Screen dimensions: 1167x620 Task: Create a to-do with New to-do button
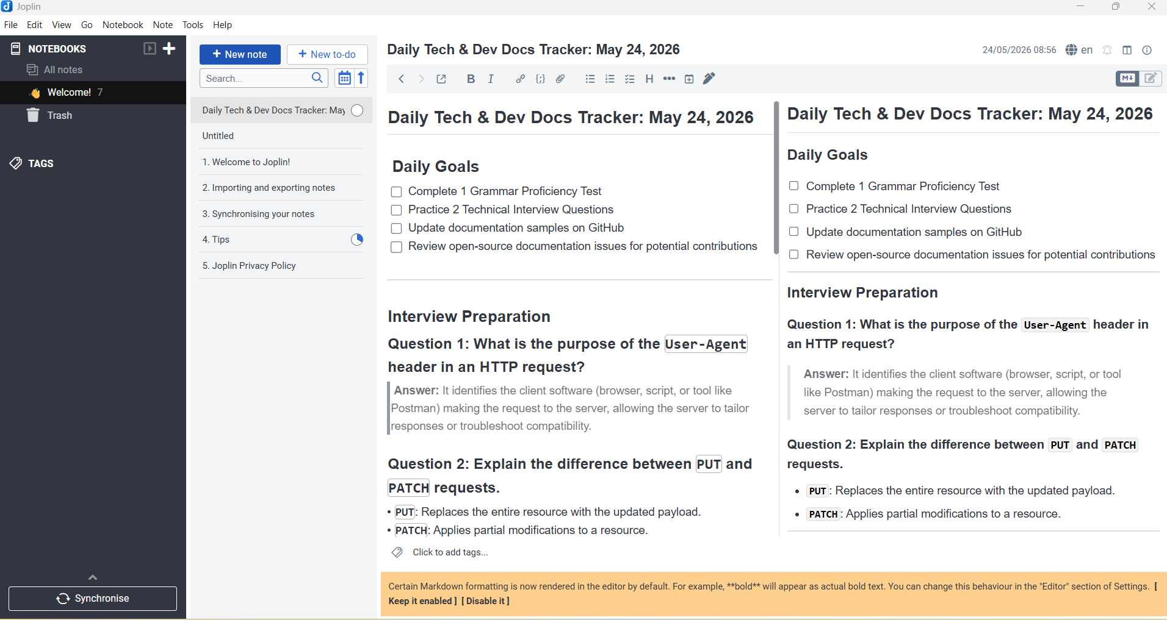(327, 54)
